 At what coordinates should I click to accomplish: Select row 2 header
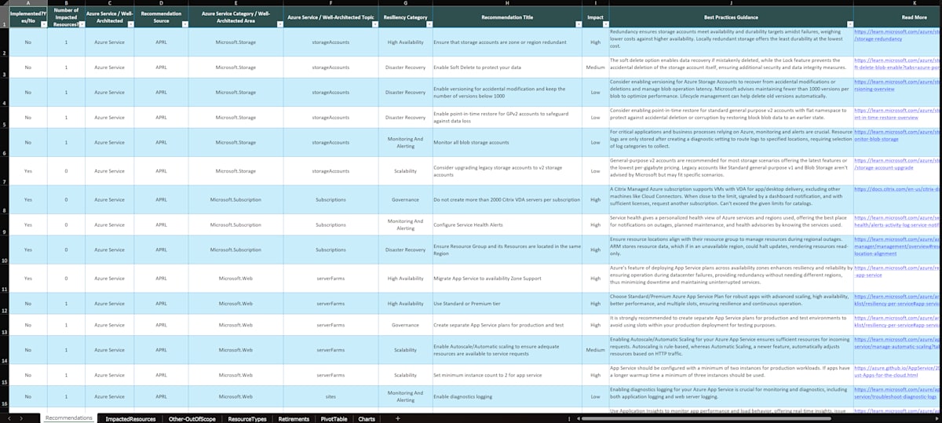tap(4, 42)
